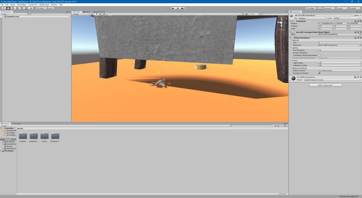This screenshot has width=362, height=198.
Task: Switch to the Game tab
Action: 87,11
